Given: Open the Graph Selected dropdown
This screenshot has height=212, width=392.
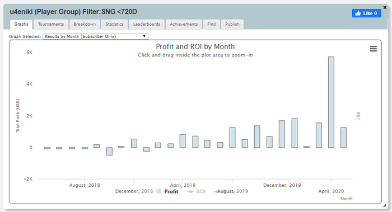Looking at the screenshot, I should 96,36.
